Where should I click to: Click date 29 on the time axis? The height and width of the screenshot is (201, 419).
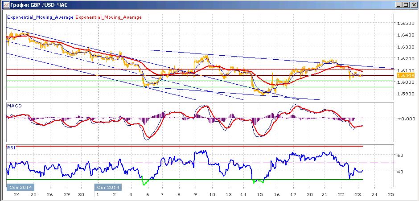[67, 195]
